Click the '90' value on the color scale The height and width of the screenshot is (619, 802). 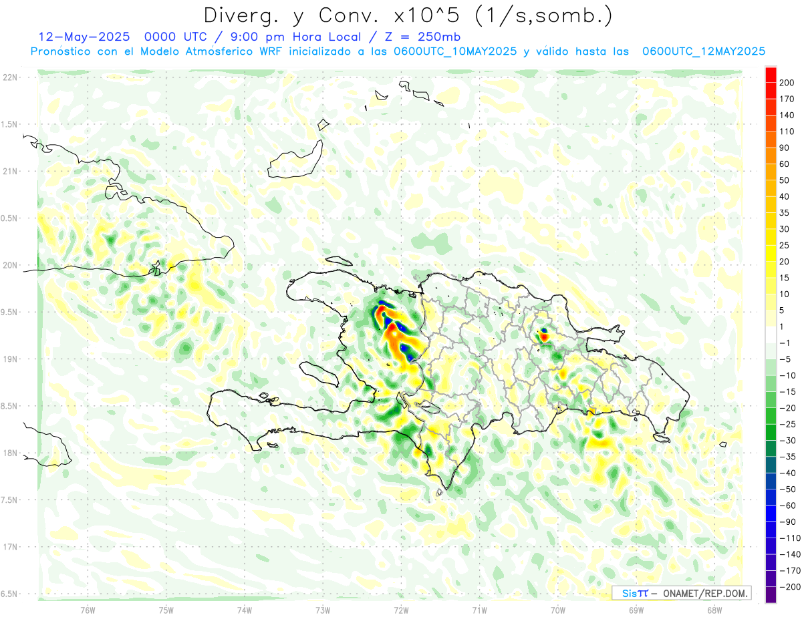(785, 148)
